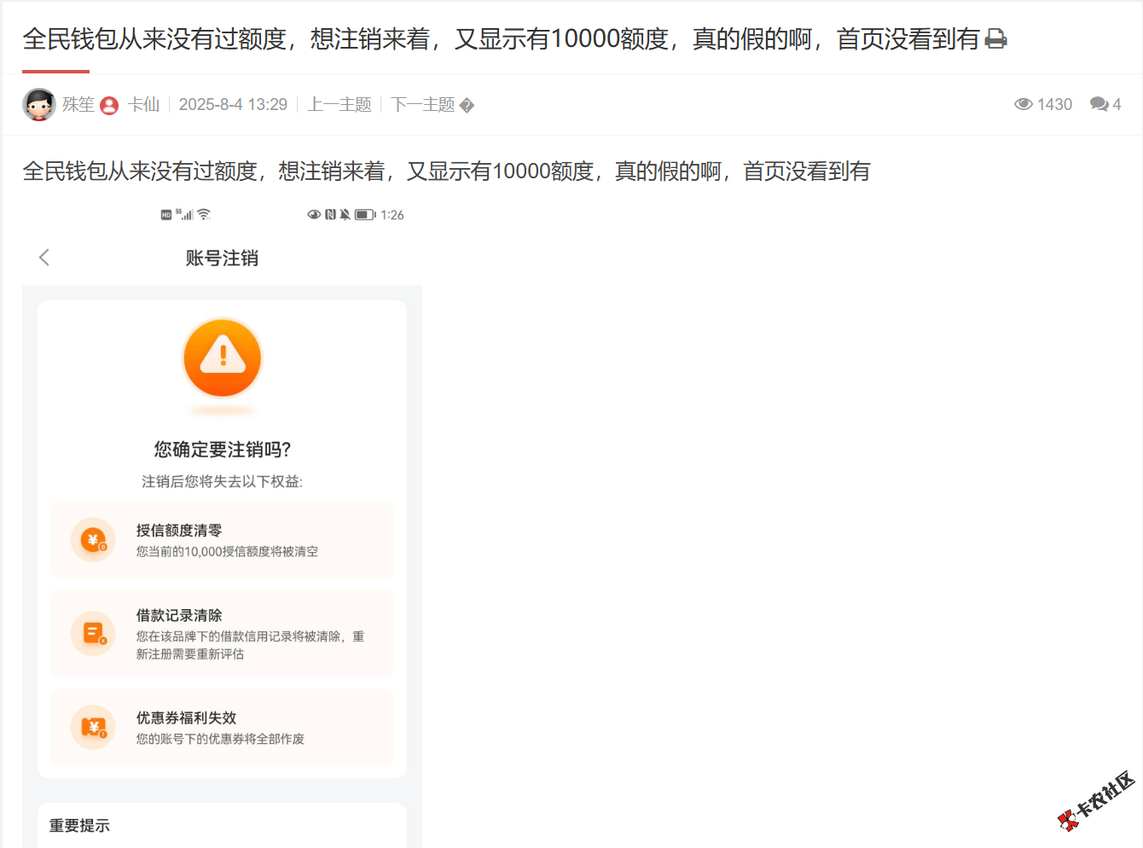Click the 账号注销 page title
Screen dimensions: 1143x848
click(x=222, y=258)
